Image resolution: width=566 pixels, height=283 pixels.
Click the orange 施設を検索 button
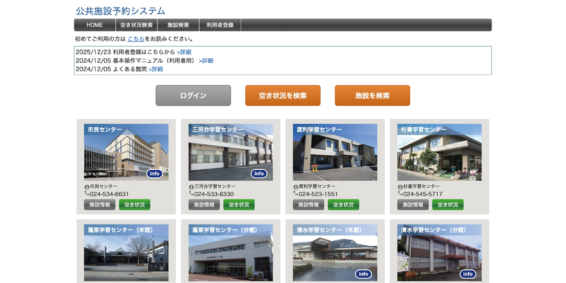click(373, 95)
